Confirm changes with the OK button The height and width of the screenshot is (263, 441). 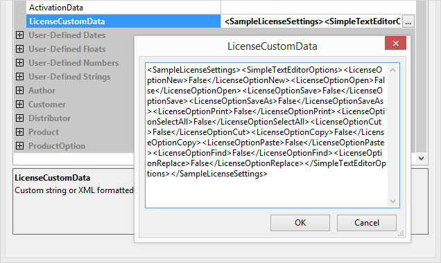300,223
